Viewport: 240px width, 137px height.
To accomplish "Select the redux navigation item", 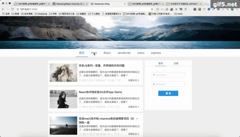I will pos(141,53).
